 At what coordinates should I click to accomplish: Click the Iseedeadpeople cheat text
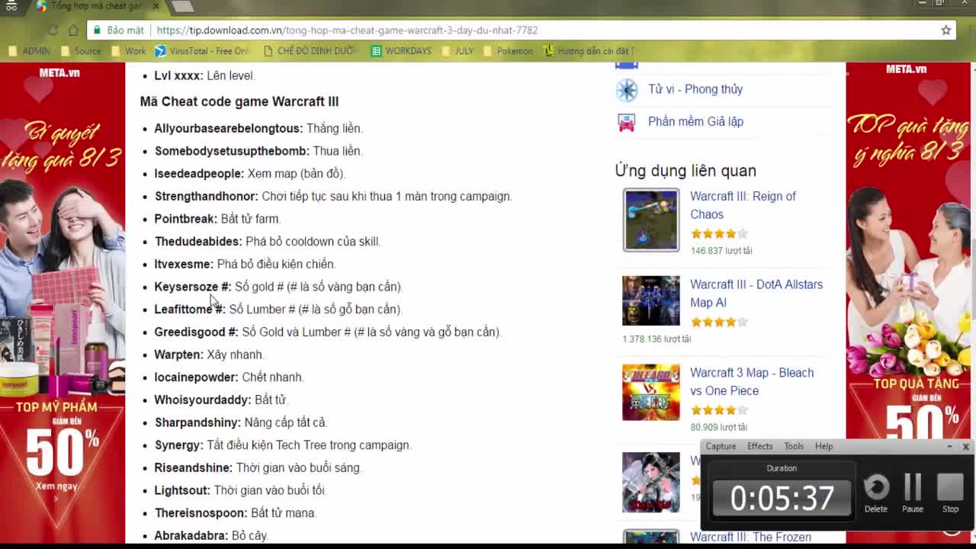199,174
